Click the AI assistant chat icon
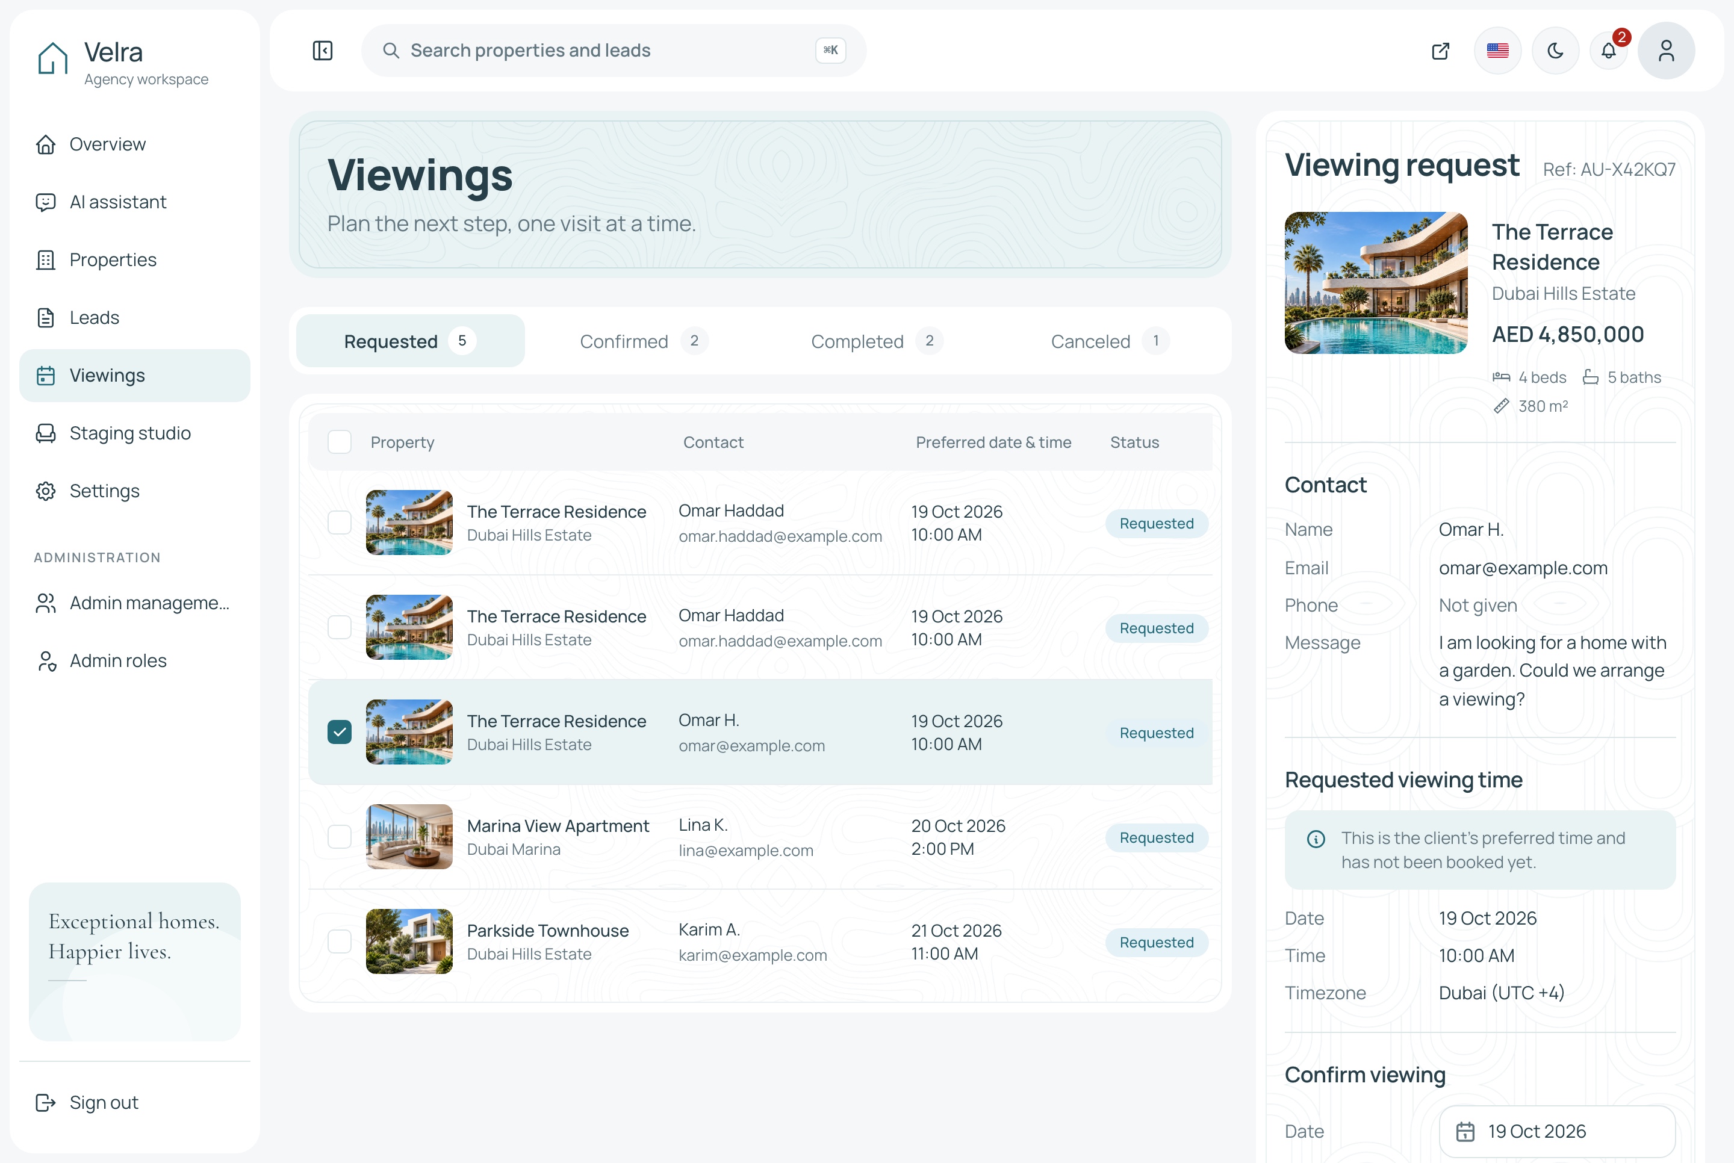1734x1163 pixels. click(46, 202)
